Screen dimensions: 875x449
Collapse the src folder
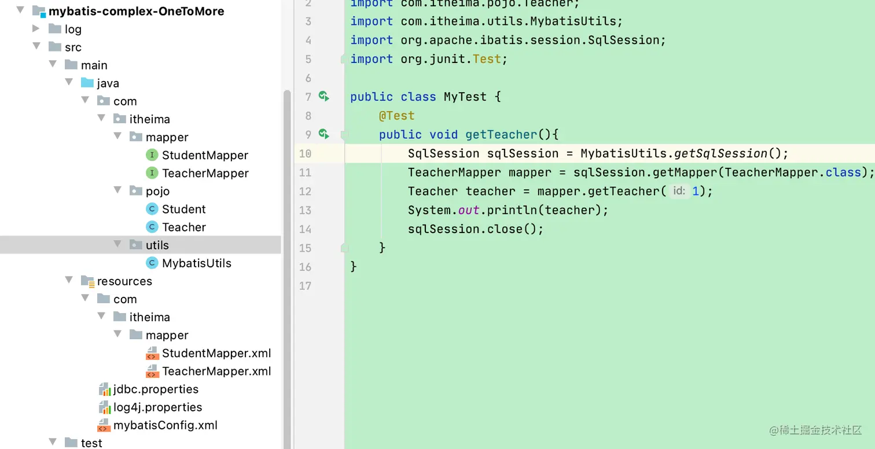(37, 46)
